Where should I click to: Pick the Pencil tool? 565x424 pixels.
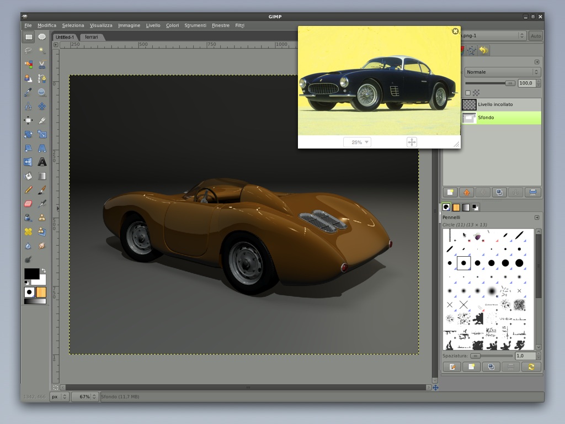pyautogui.click(x=28, y=190)
